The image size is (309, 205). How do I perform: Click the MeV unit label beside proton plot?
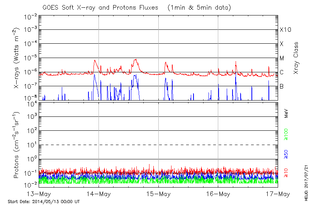click(286, 113)
